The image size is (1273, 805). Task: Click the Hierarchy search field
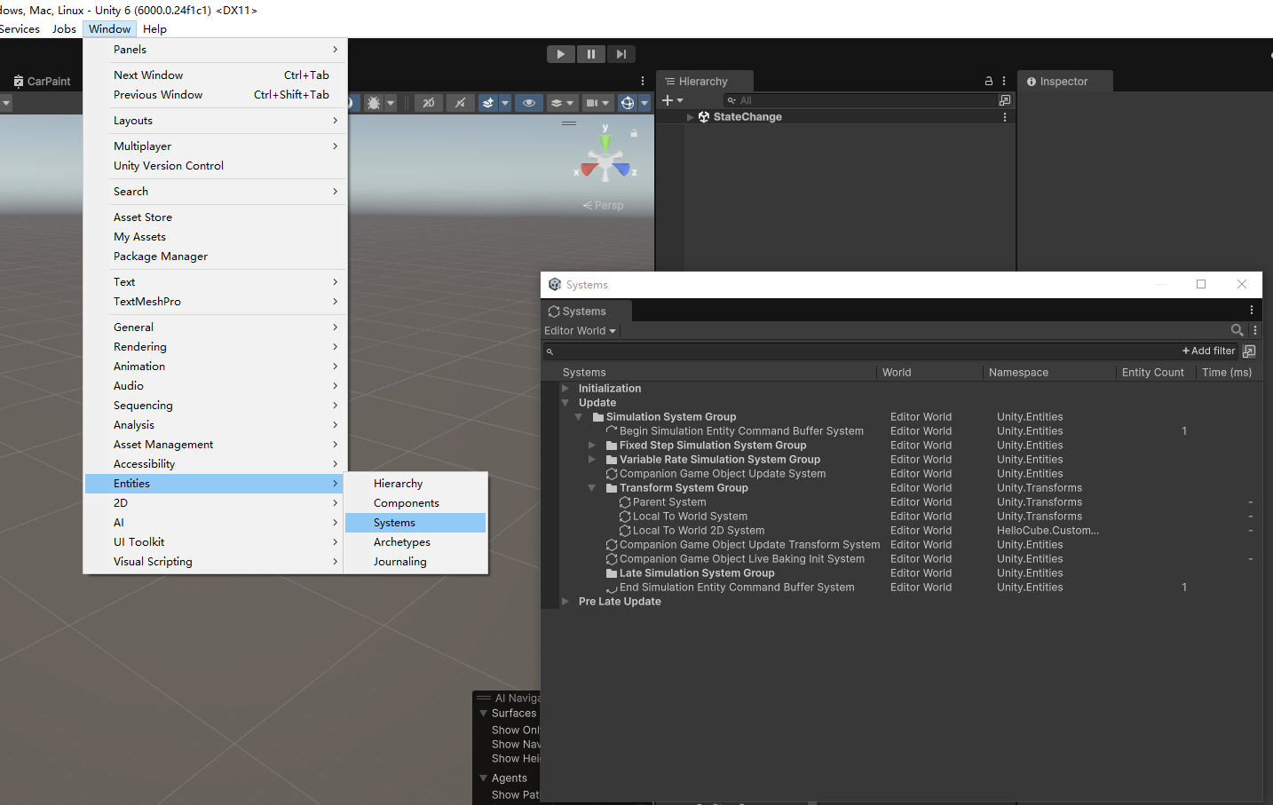pos(861,100)
